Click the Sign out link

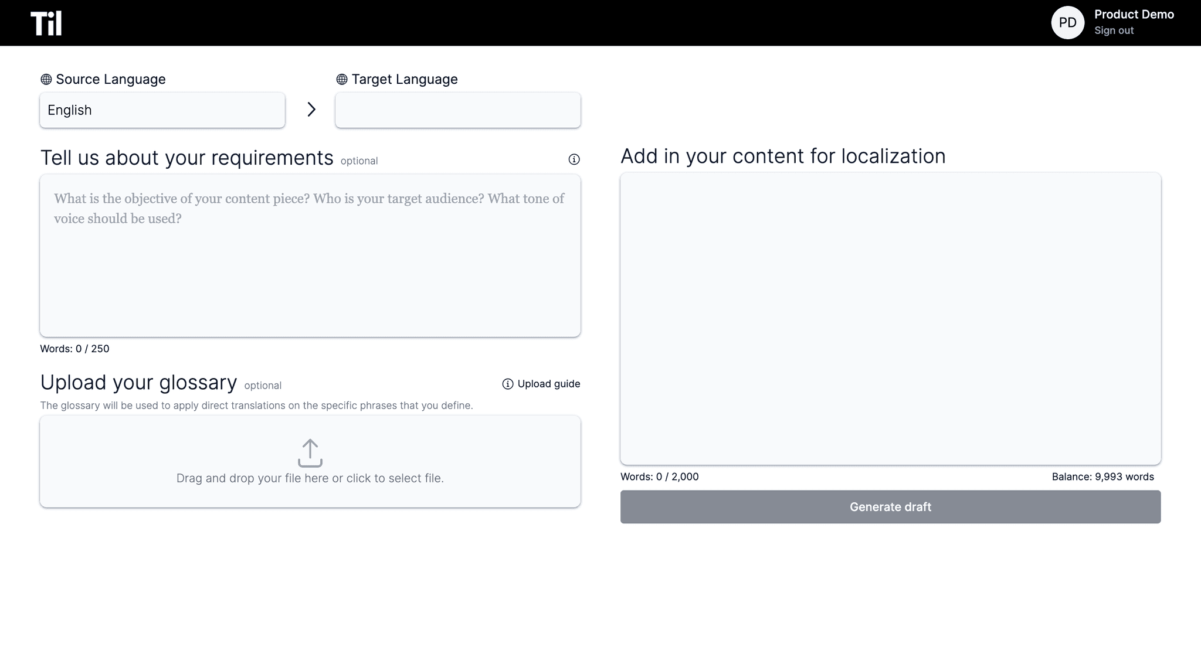(x=1114, y=30)
